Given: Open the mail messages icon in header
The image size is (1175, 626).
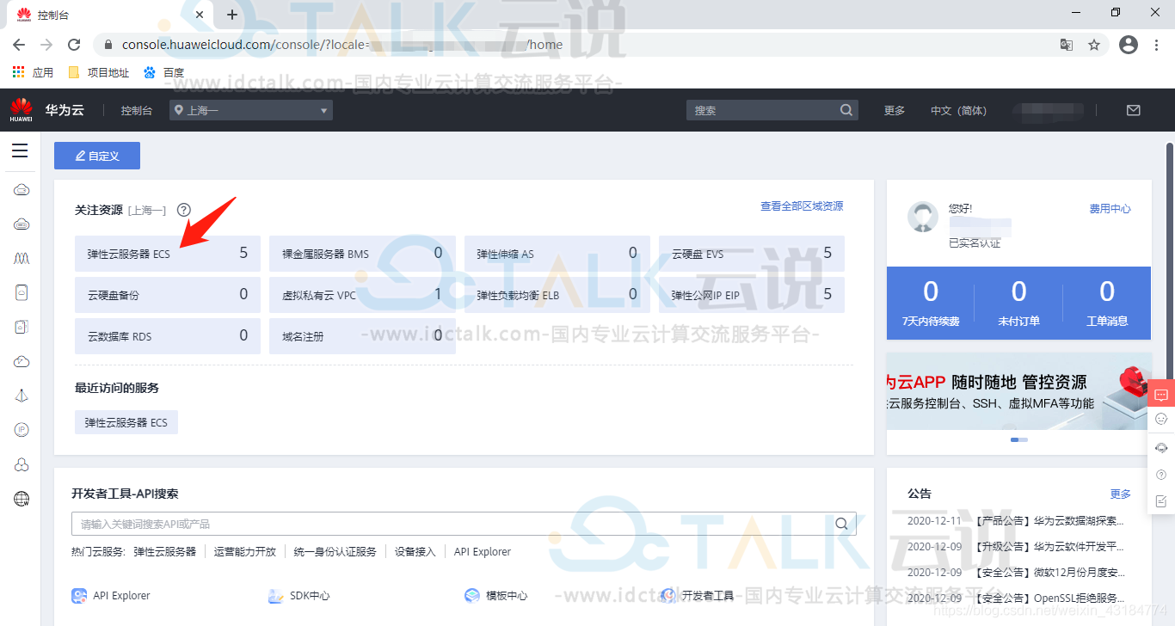Looking at the screenshot, I should 1133,110.
